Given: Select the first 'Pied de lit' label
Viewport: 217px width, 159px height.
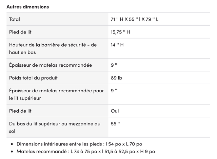Looking at the screenshot, I should (20, 32).
